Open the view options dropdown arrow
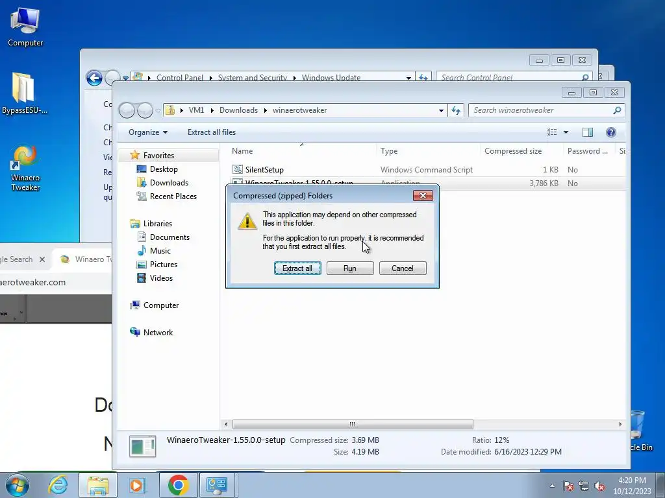 point(566,132)
